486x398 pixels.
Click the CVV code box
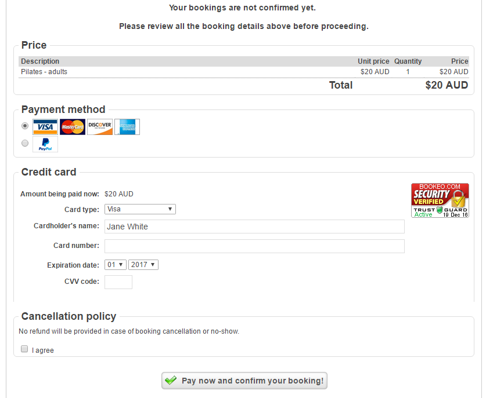(x=118, y=282)
